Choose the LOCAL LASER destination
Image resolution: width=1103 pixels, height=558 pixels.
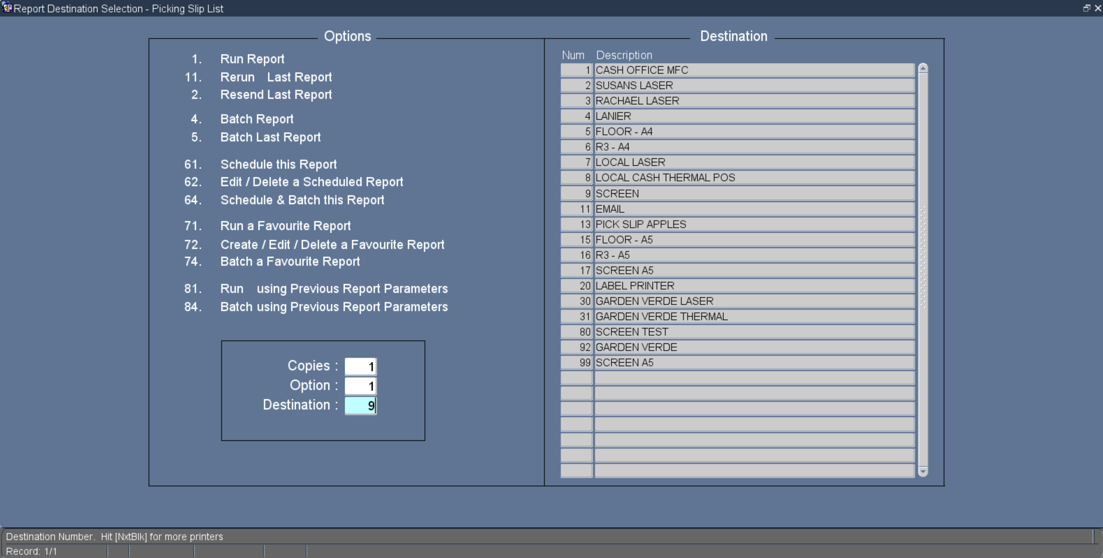click(754, 162)
